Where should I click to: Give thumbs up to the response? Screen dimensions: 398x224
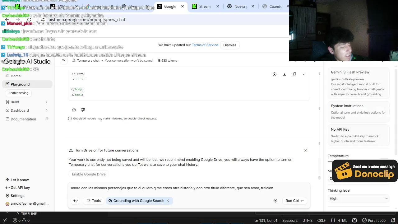click(x=74, y=110)
